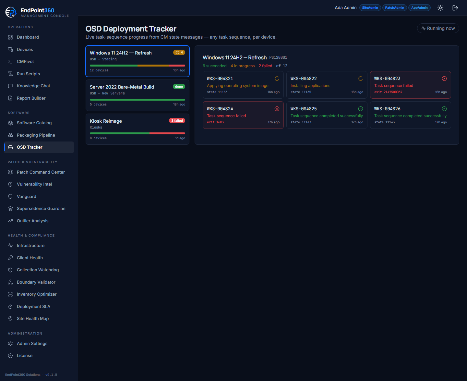Click the Supersedence Guardian layers icon

point(10,209)
